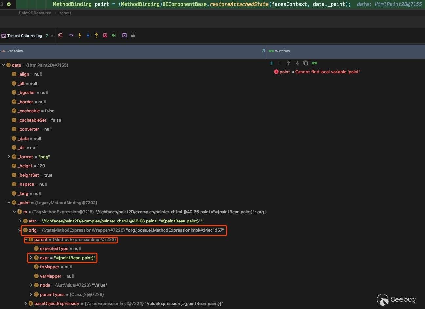Click the Evaluate Expression console icon

[125, 35]
